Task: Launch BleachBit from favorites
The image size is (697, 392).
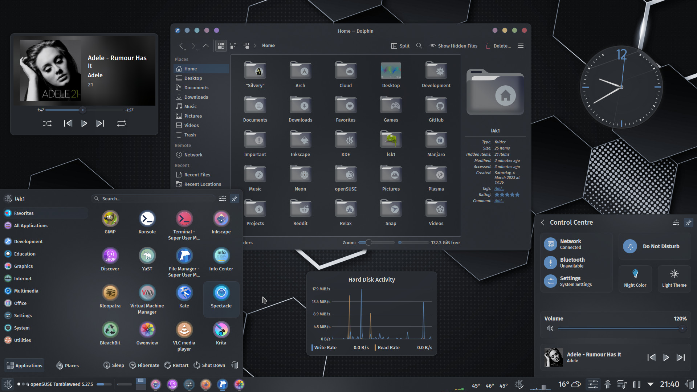Action: pos(110,333)
